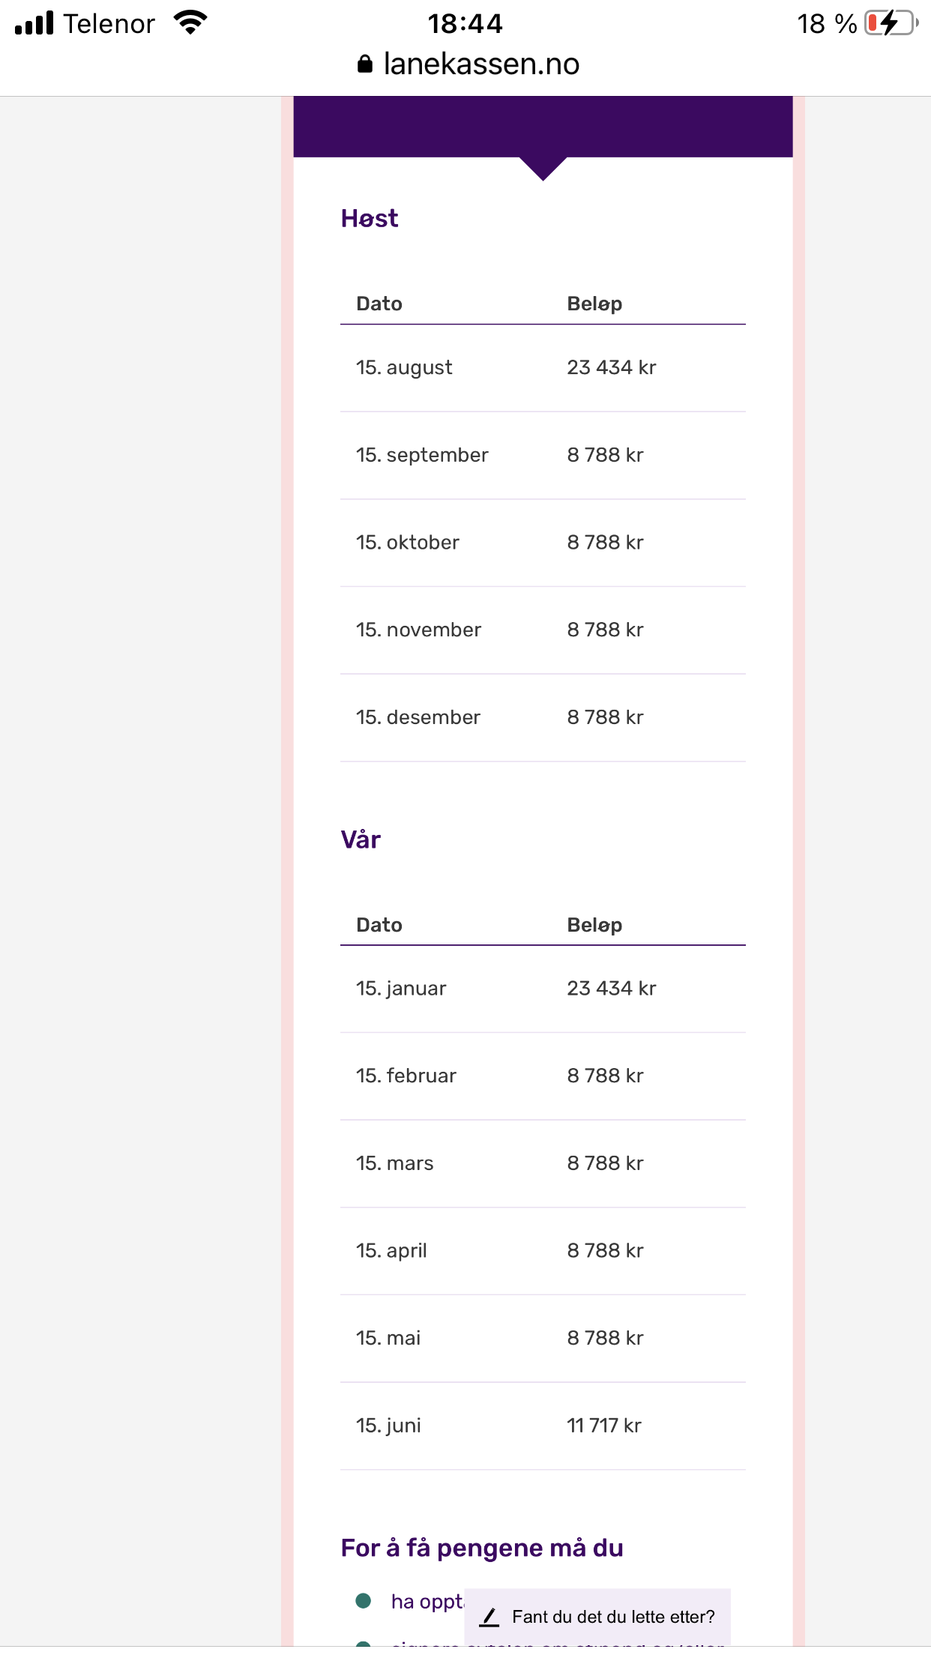Click the 23 434 kr amount for 15. januar
The width and height of the screenshot is (931, 1655).
coord(611,989)
